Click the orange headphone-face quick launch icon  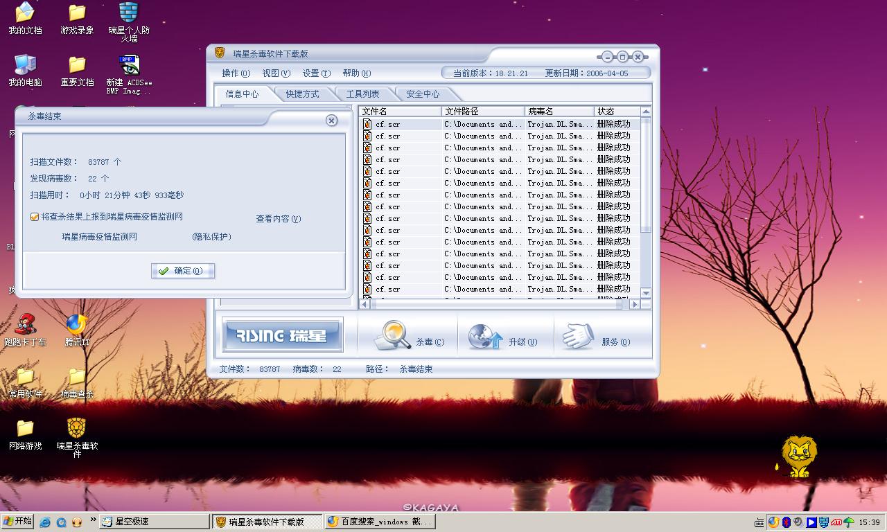pos(77,522)
